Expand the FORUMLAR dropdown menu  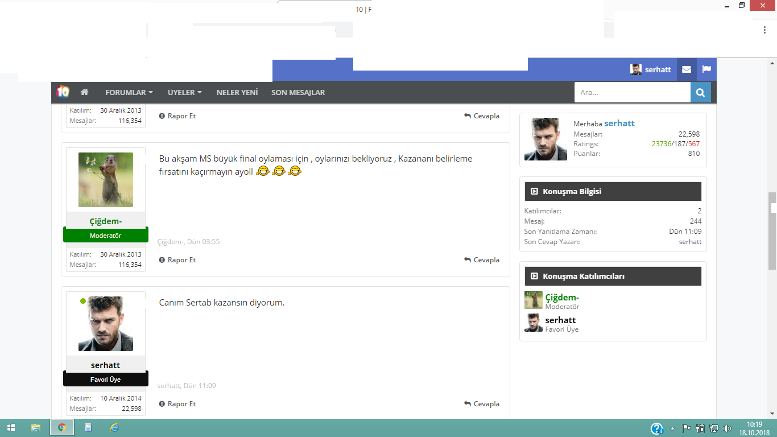129,92
